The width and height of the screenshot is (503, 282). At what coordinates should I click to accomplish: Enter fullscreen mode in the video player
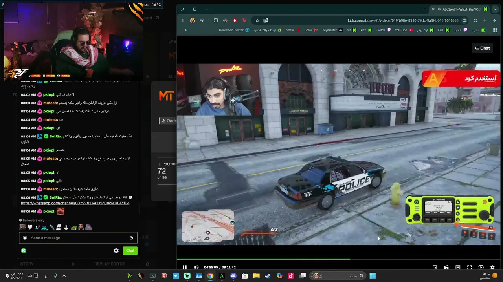click(x=469, y=268)
